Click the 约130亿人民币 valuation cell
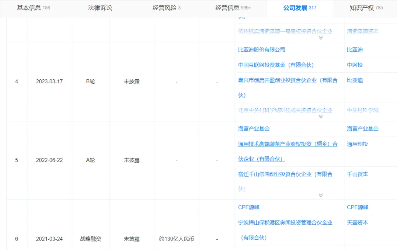 tap(176, 239)
